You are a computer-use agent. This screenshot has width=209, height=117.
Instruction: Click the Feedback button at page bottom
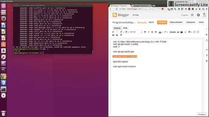coord(202,114)
